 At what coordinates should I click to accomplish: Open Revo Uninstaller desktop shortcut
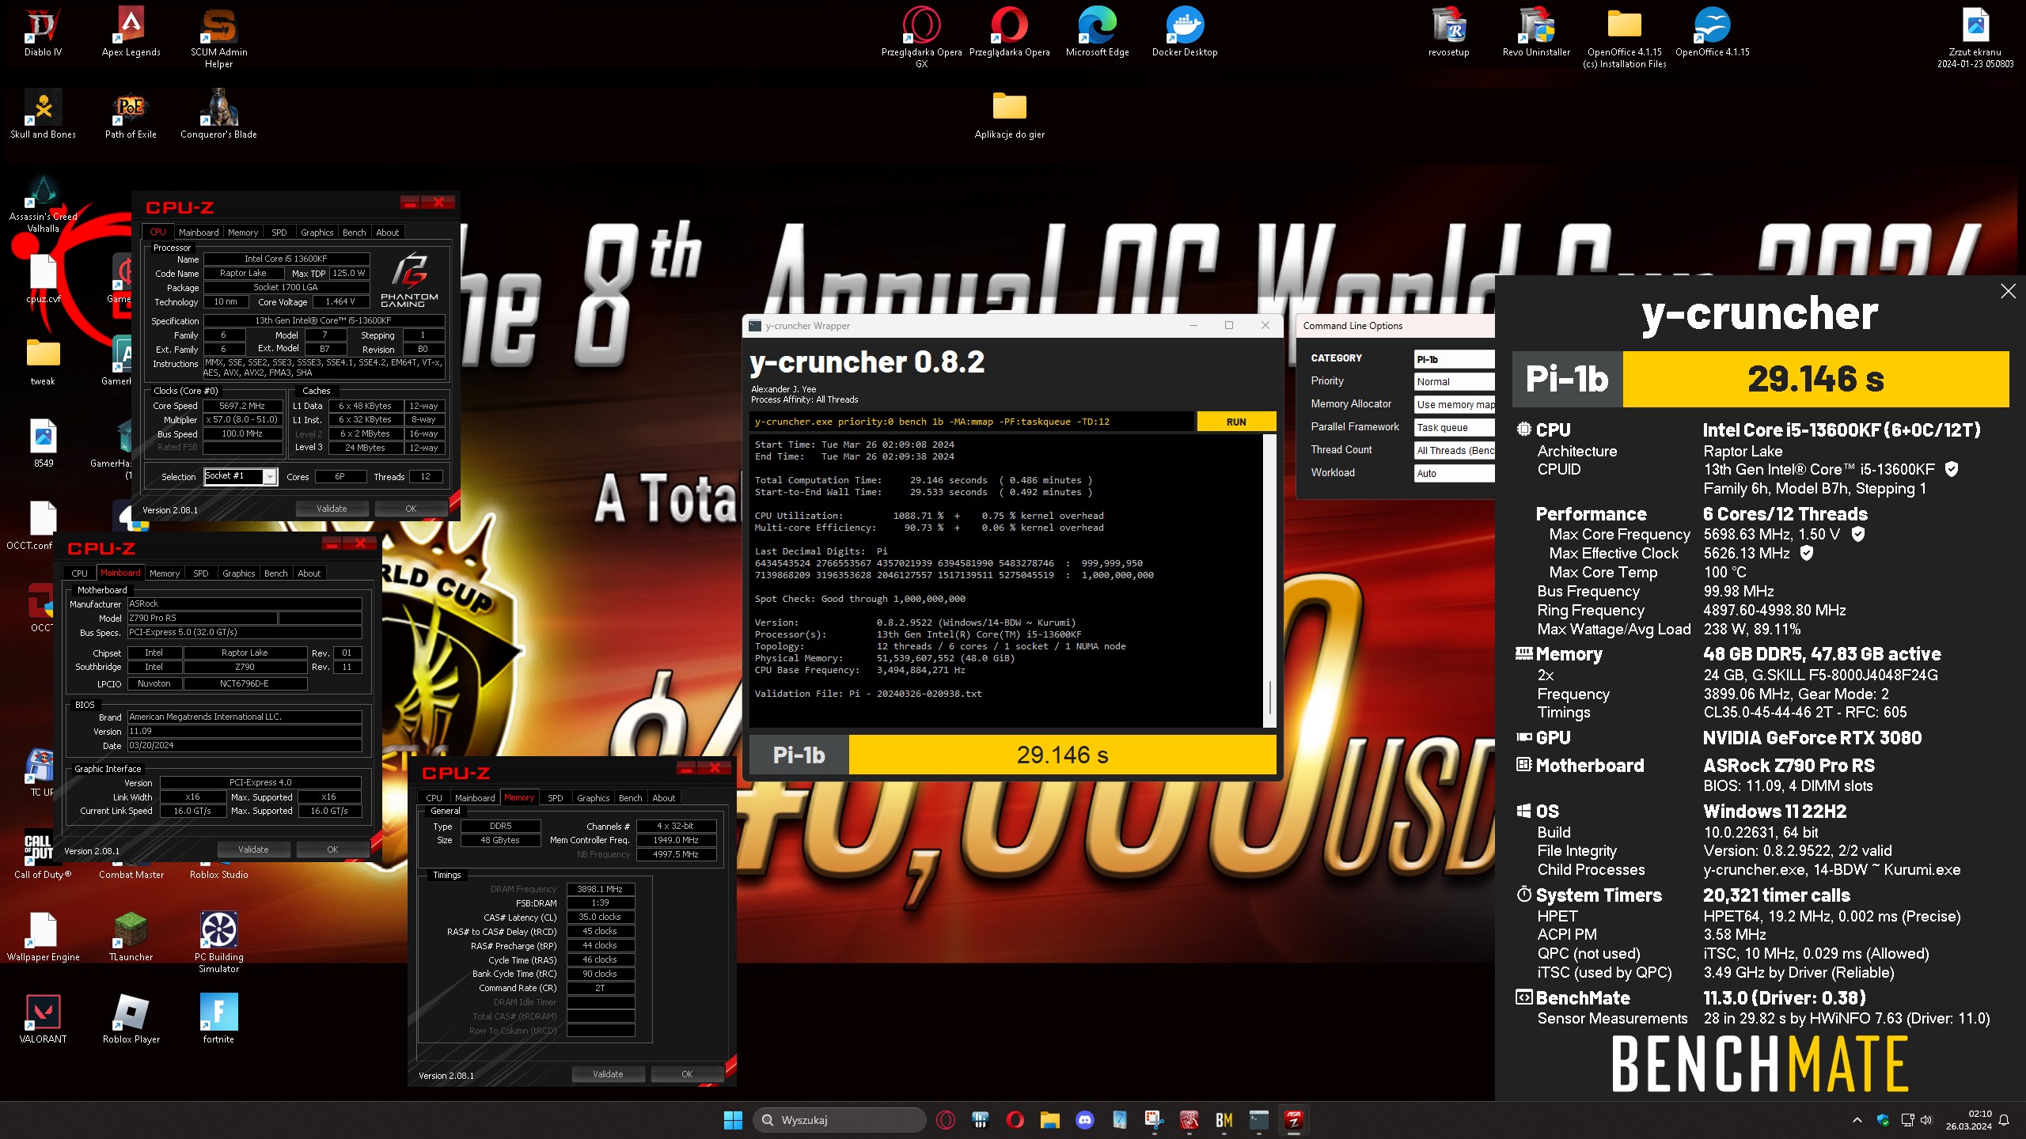(1536, 32)
